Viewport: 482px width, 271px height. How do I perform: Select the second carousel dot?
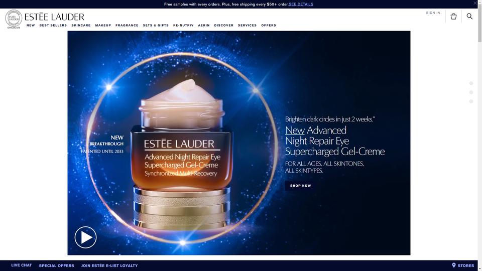pos(471,92)
